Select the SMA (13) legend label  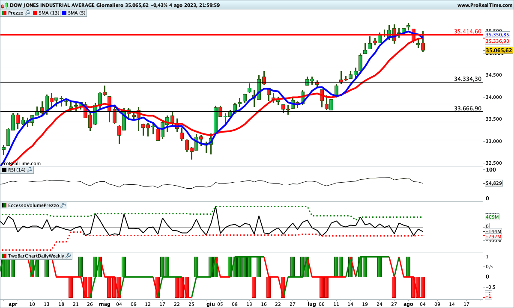49,13
